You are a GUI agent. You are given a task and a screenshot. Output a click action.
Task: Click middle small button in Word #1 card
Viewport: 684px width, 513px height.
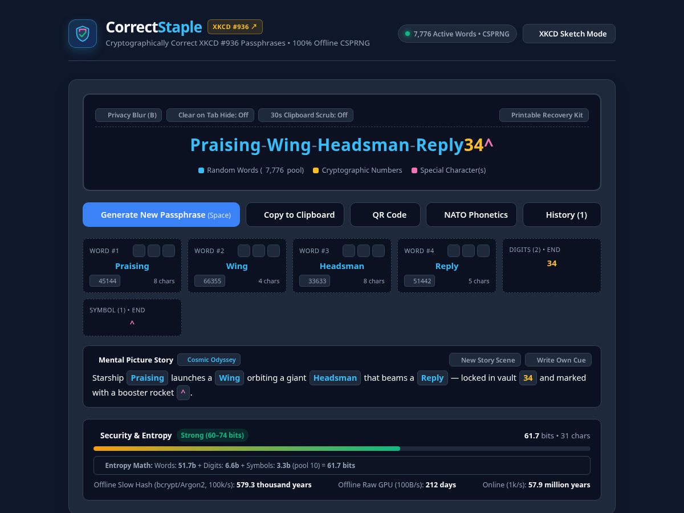(154, 251)
